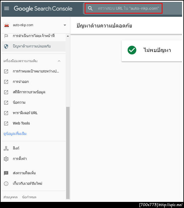The image size is (184, 208).
Task: Click external link icon beside สถิติการรวบรวมข้อมูล
Action: tap(6, 92)
